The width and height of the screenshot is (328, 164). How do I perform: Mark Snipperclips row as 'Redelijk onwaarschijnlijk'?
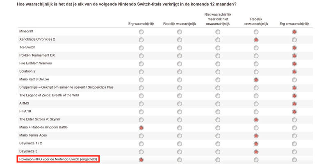click(x=256, y=88)
